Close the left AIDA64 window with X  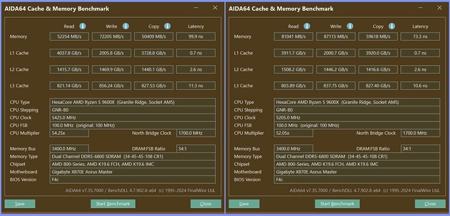215,8
